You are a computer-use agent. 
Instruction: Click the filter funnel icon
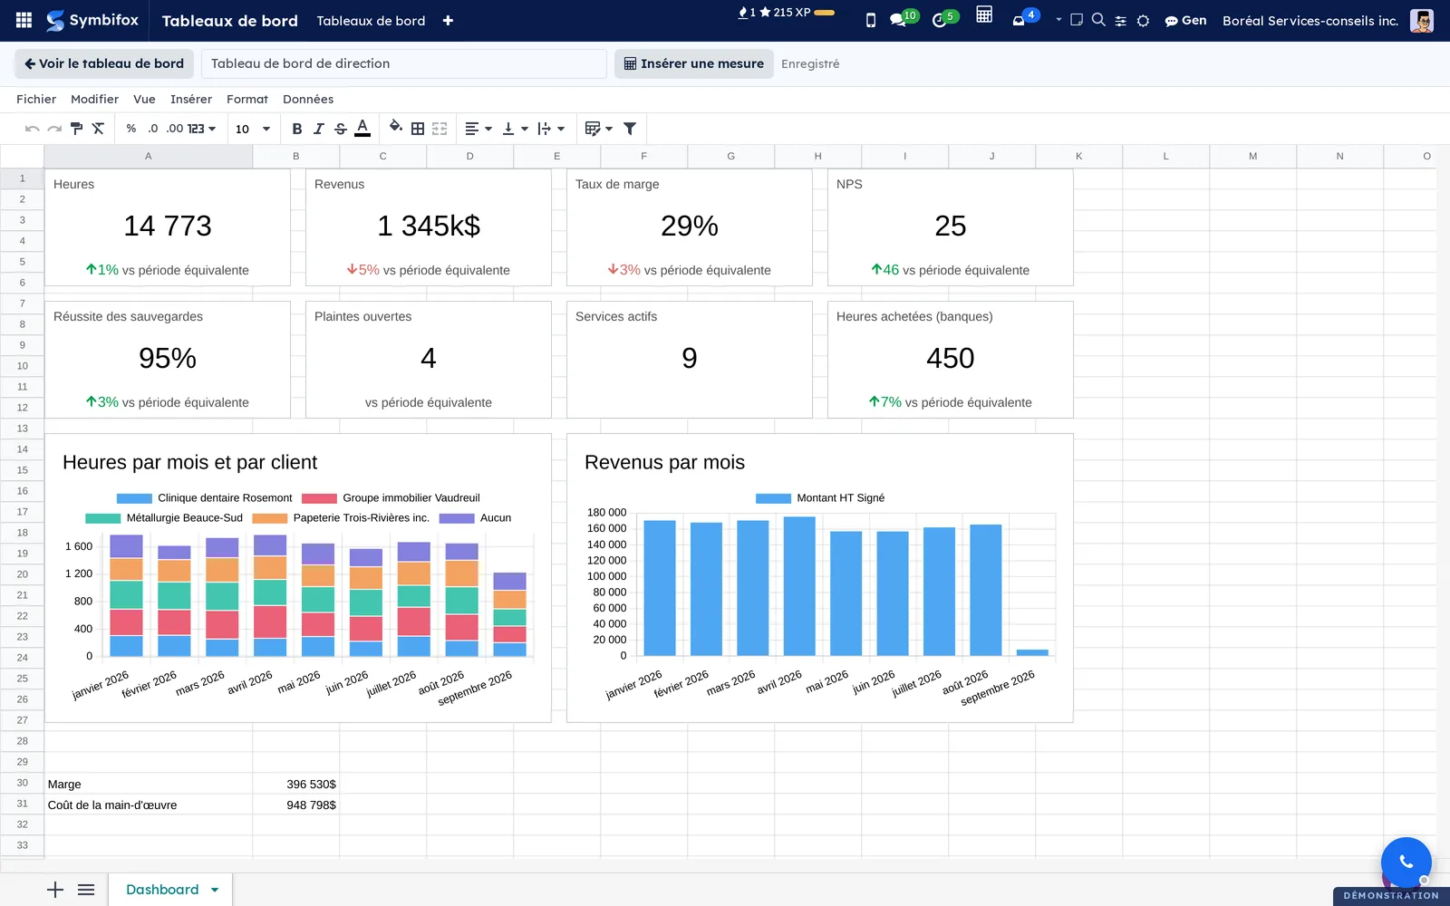click(630, 129)
